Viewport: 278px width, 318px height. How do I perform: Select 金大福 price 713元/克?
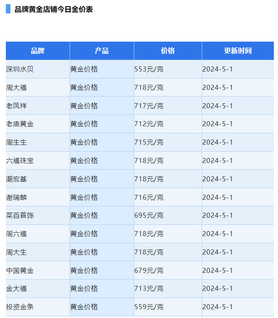pyautogui.click(x=149, y=289)
